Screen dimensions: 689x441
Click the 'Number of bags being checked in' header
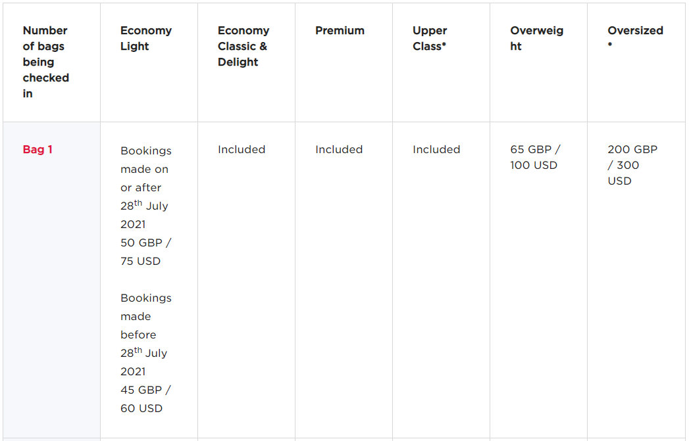[45, 62]
